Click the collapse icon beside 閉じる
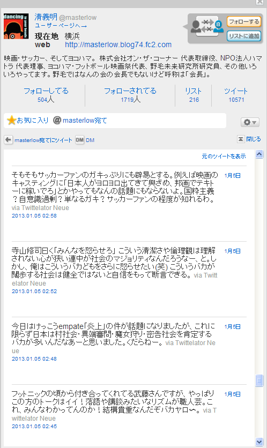The image size is (267, 448). click(x=241, y=139)
